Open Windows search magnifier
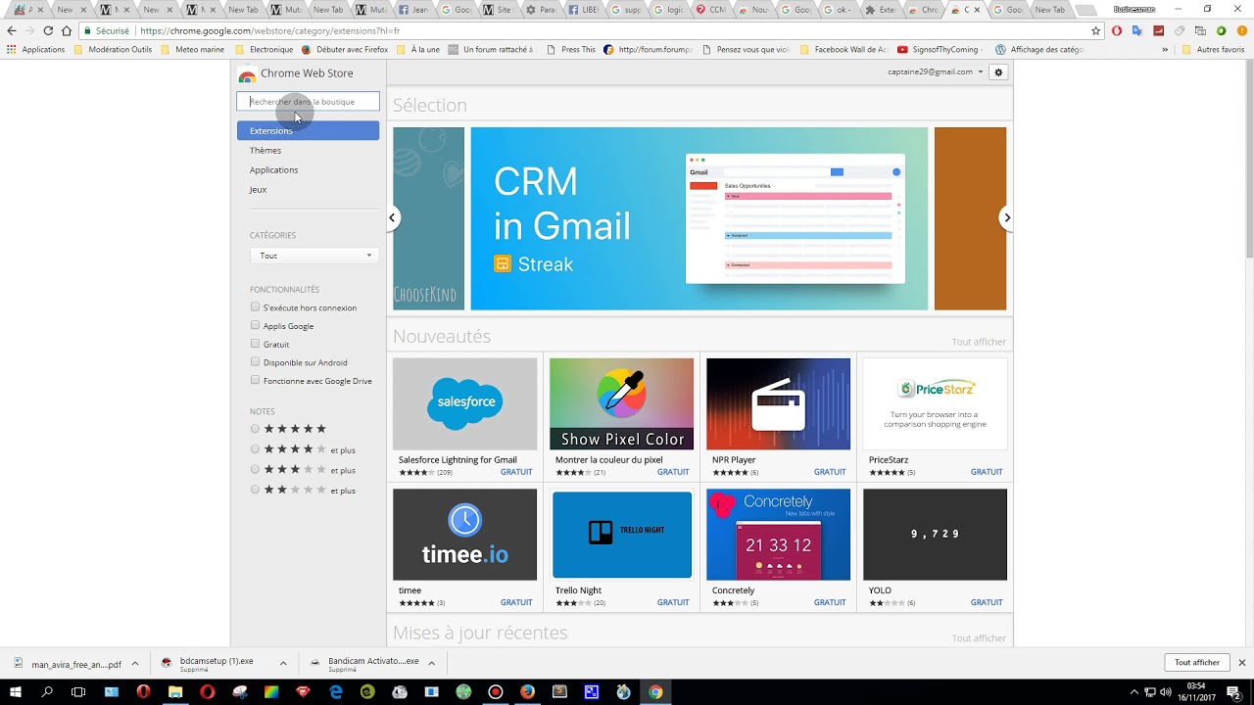 click(x=47, y=692)
